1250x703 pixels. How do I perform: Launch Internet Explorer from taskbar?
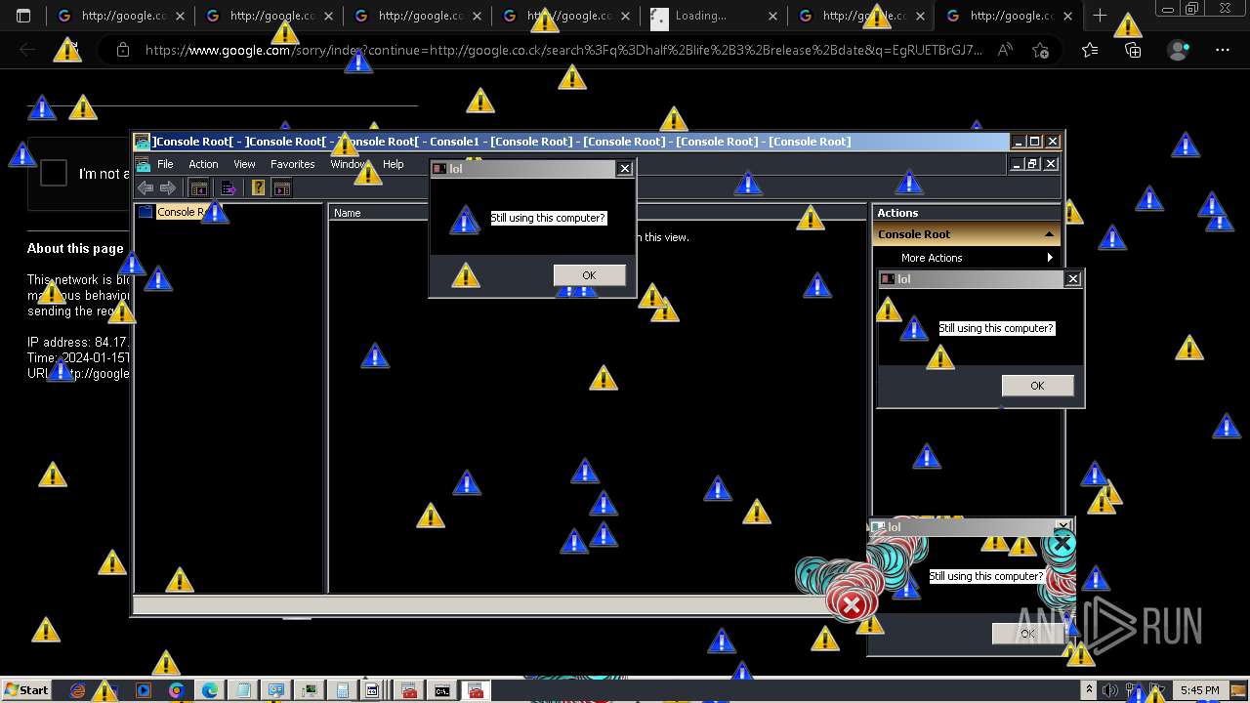78,690
